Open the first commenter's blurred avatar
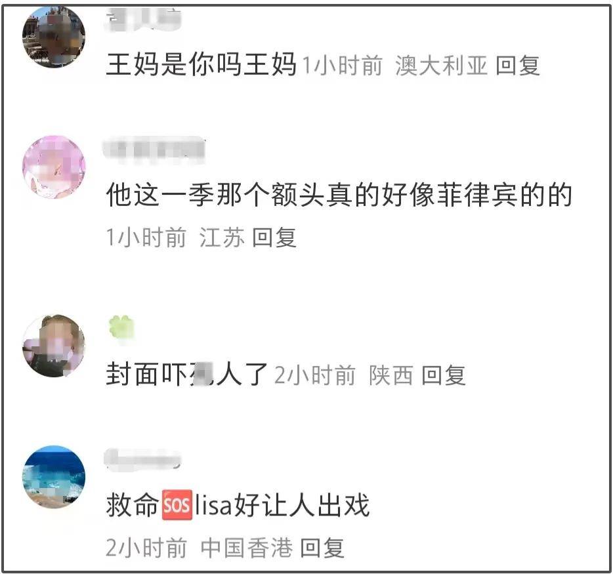 54,37
